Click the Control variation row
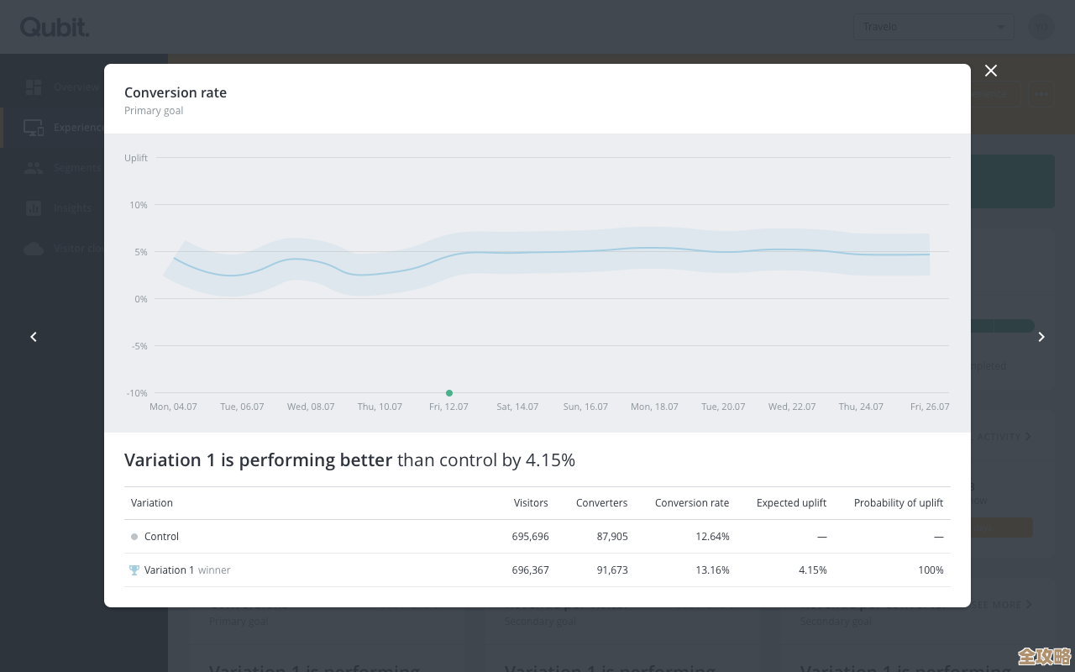 pyautogui.click(x=161, y=537)
